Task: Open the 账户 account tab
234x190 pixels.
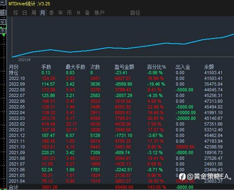Action: (99, 13)
